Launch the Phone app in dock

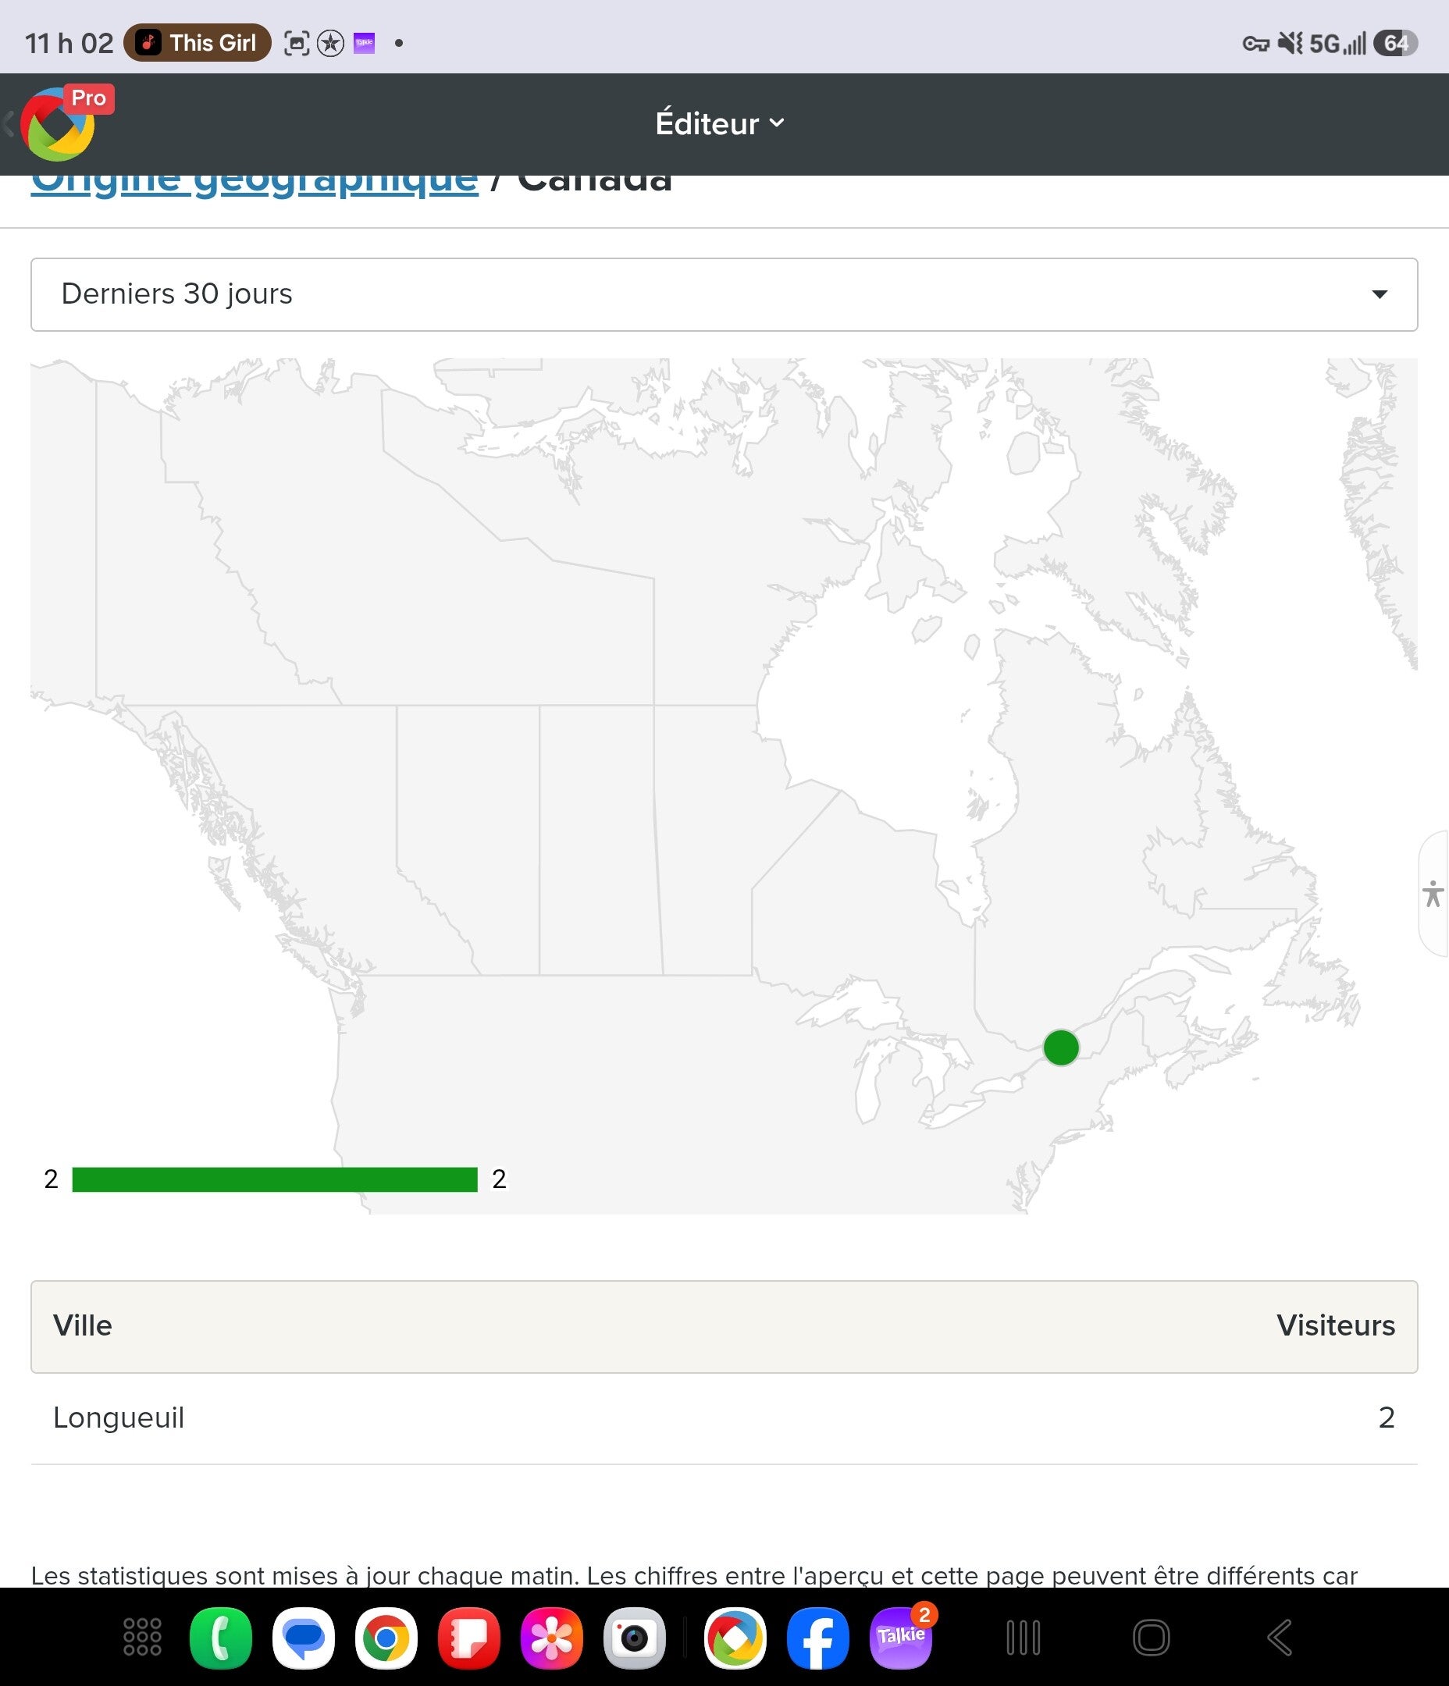point(221,1638)
